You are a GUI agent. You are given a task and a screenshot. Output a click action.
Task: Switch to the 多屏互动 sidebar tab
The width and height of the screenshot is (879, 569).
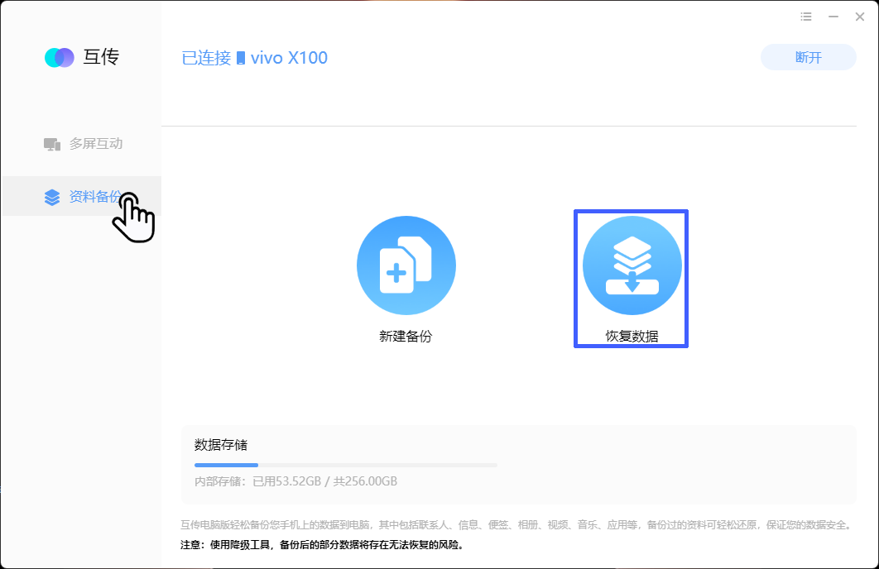point(82,144)
